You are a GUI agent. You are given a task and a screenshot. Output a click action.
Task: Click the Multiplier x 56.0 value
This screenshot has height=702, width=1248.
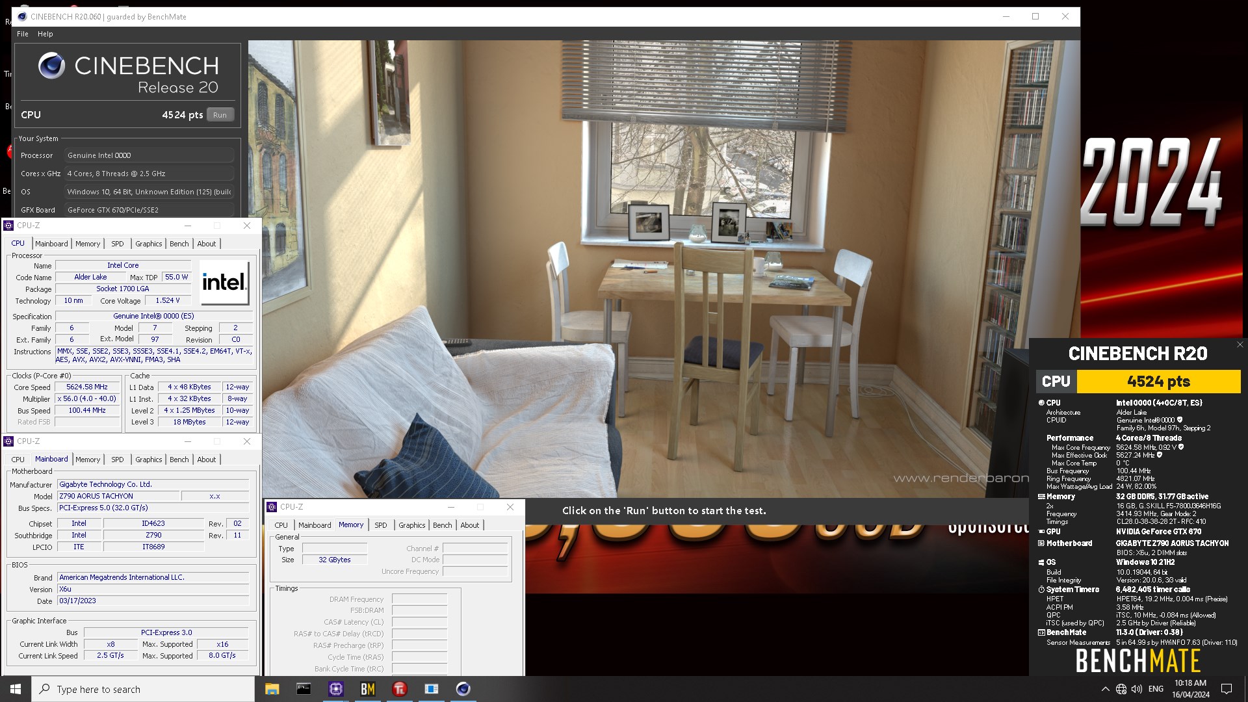click(x=87, y=399)
